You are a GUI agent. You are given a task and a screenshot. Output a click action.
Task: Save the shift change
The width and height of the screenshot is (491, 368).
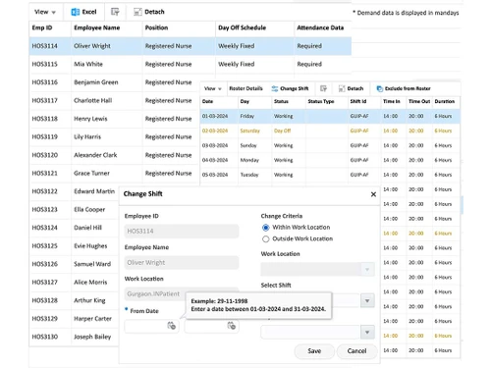coord(314,351)
